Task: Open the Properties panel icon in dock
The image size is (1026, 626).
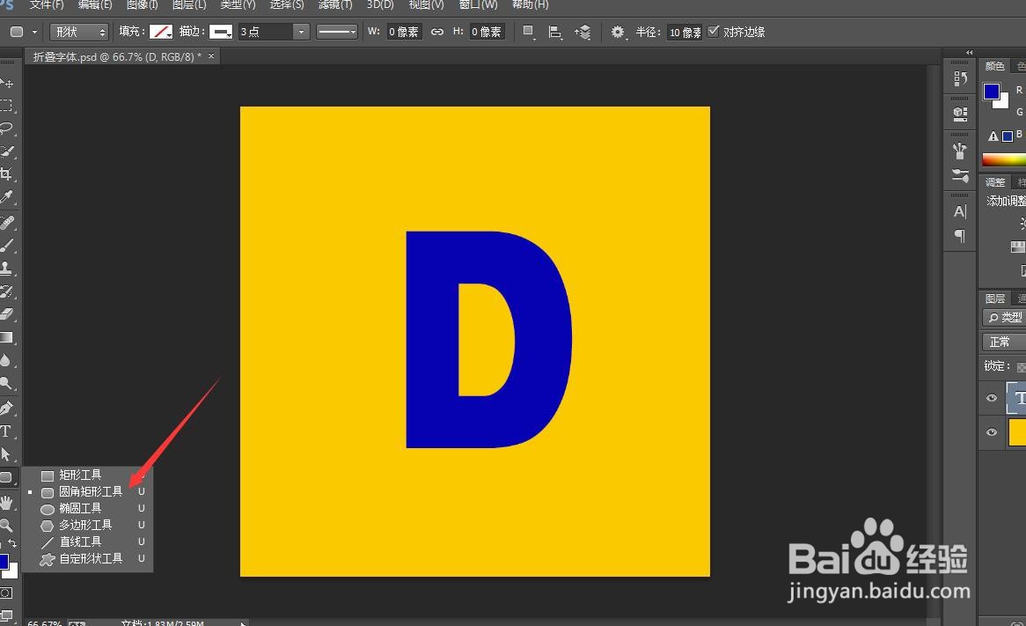Action: coord(960,114)
